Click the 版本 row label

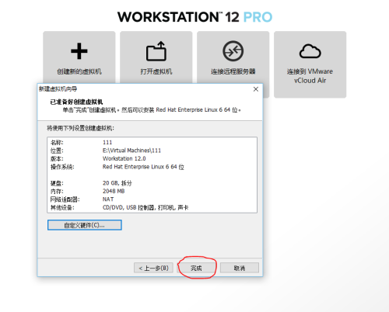pyautogui.click(x=57, y=158)
